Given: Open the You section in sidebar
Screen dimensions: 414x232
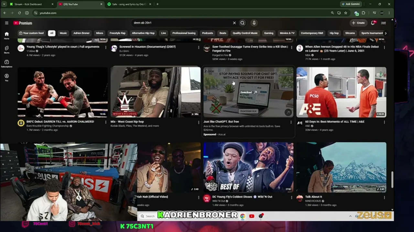Looking at the screenshot, I should tap(6, 77).
